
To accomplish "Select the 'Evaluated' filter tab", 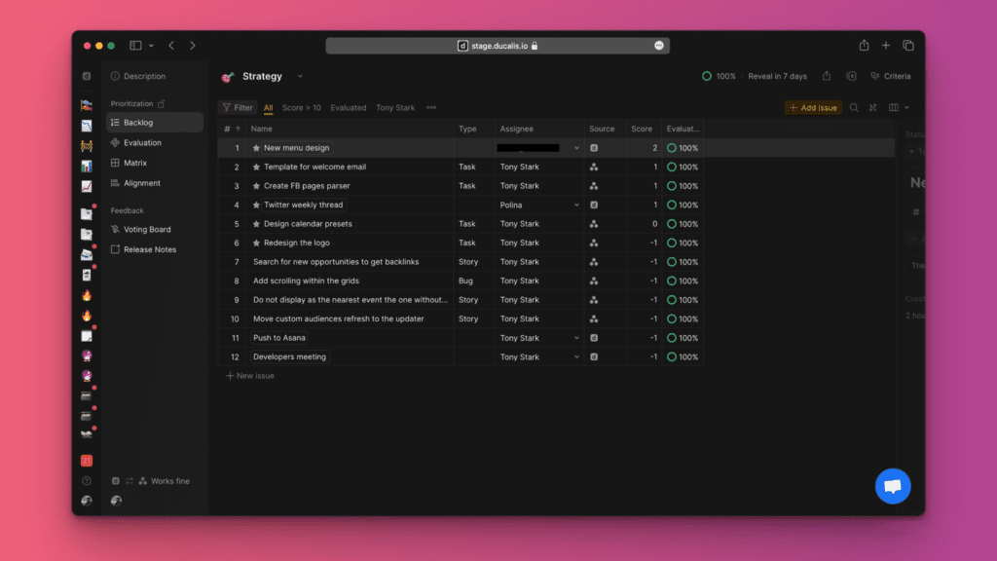I will click(x=348, y=107).
